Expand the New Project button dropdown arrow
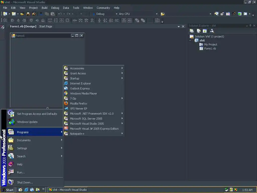The height and width of the screenshot is (193, 257). click(x=9, y=14)
